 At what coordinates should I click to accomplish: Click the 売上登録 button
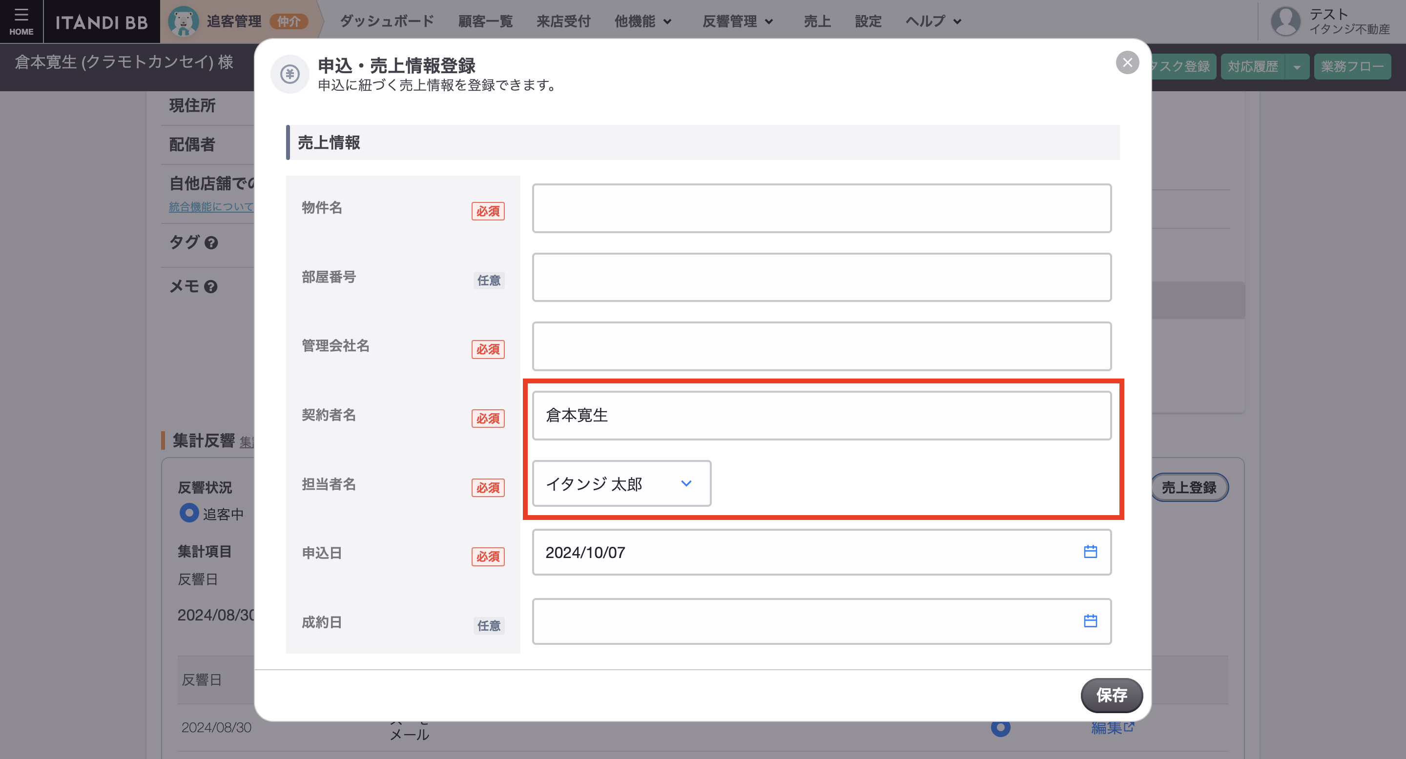[x=1189, y=487]
